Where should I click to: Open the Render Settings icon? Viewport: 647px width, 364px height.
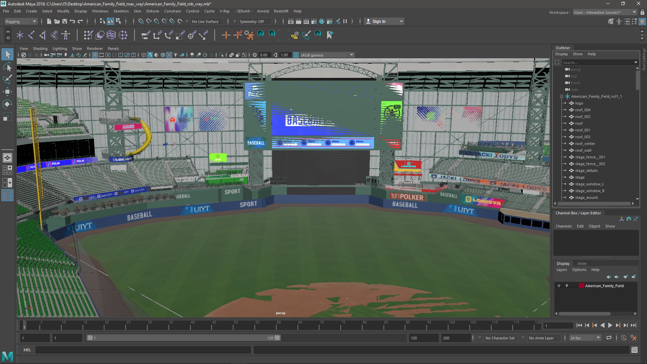point(314,21)
